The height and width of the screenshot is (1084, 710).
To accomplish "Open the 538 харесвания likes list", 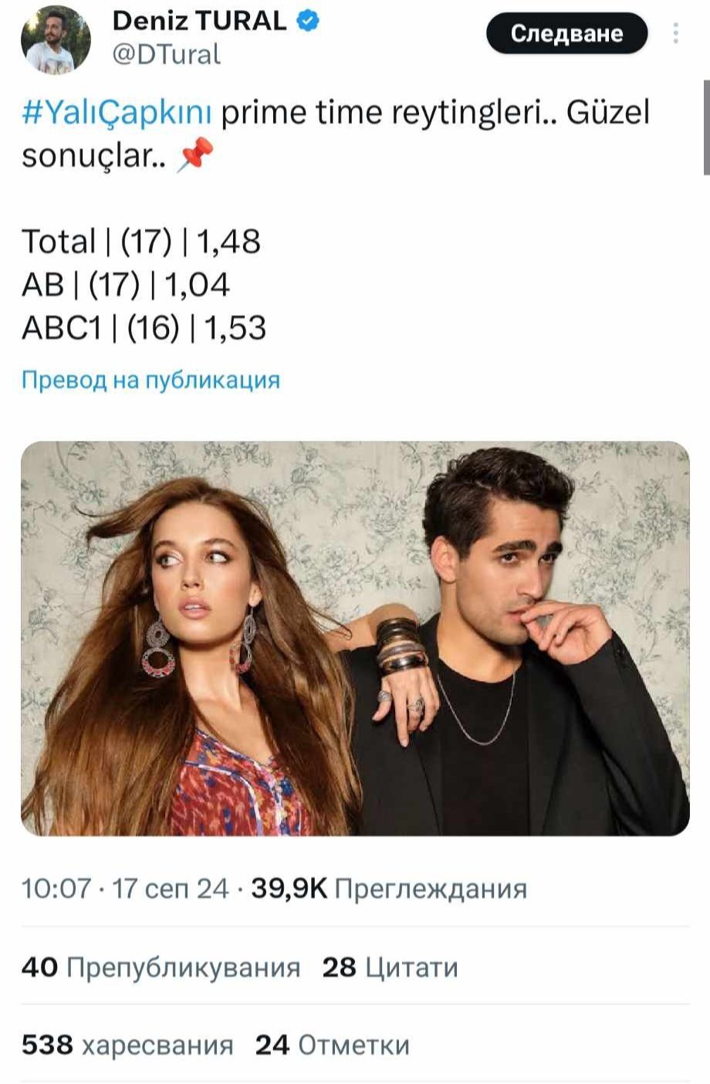I will pyautogui.click(x=127, y=1045).
